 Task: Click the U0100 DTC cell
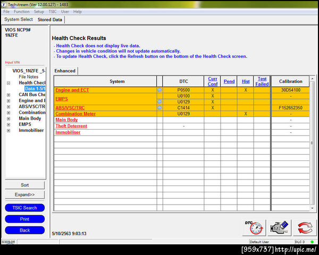click(183, 96)
